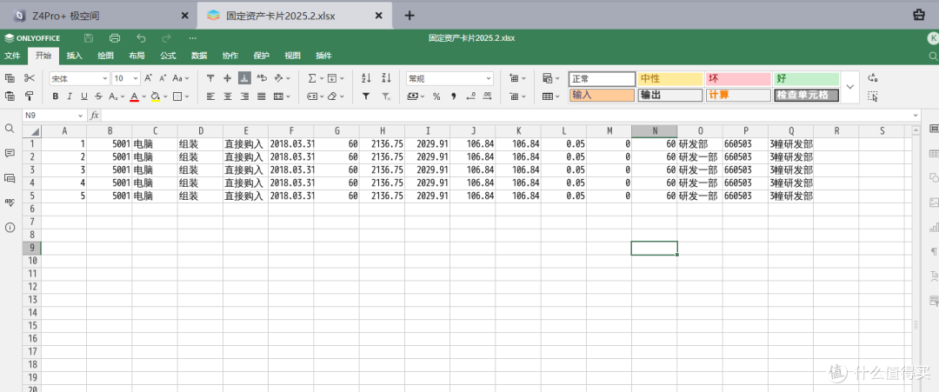This screenshot has height=392, width=939.
Task: Switch to the 布局 tab
Action: pyautogui.click(x=137, y=56)
